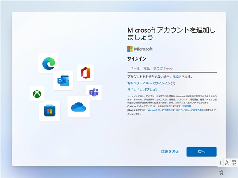This screenshot has width=238, height=178.
Task: Open help icon beside security key sign-in
Action: point(173,83)
